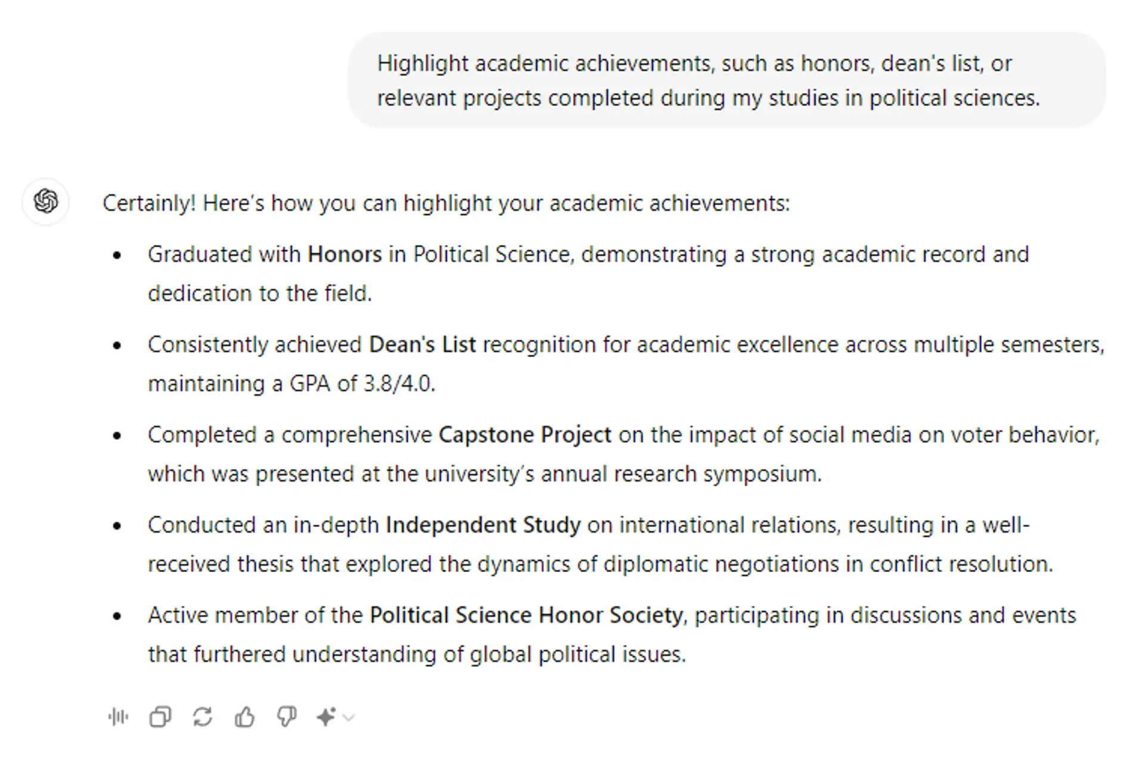Click the bold word "Honors"
1145x770 pixels.
point(344,254)
